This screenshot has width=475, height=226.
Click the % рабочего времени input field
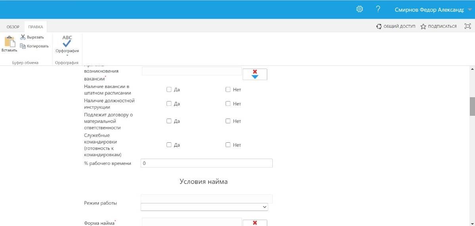[x=207, y=163]
